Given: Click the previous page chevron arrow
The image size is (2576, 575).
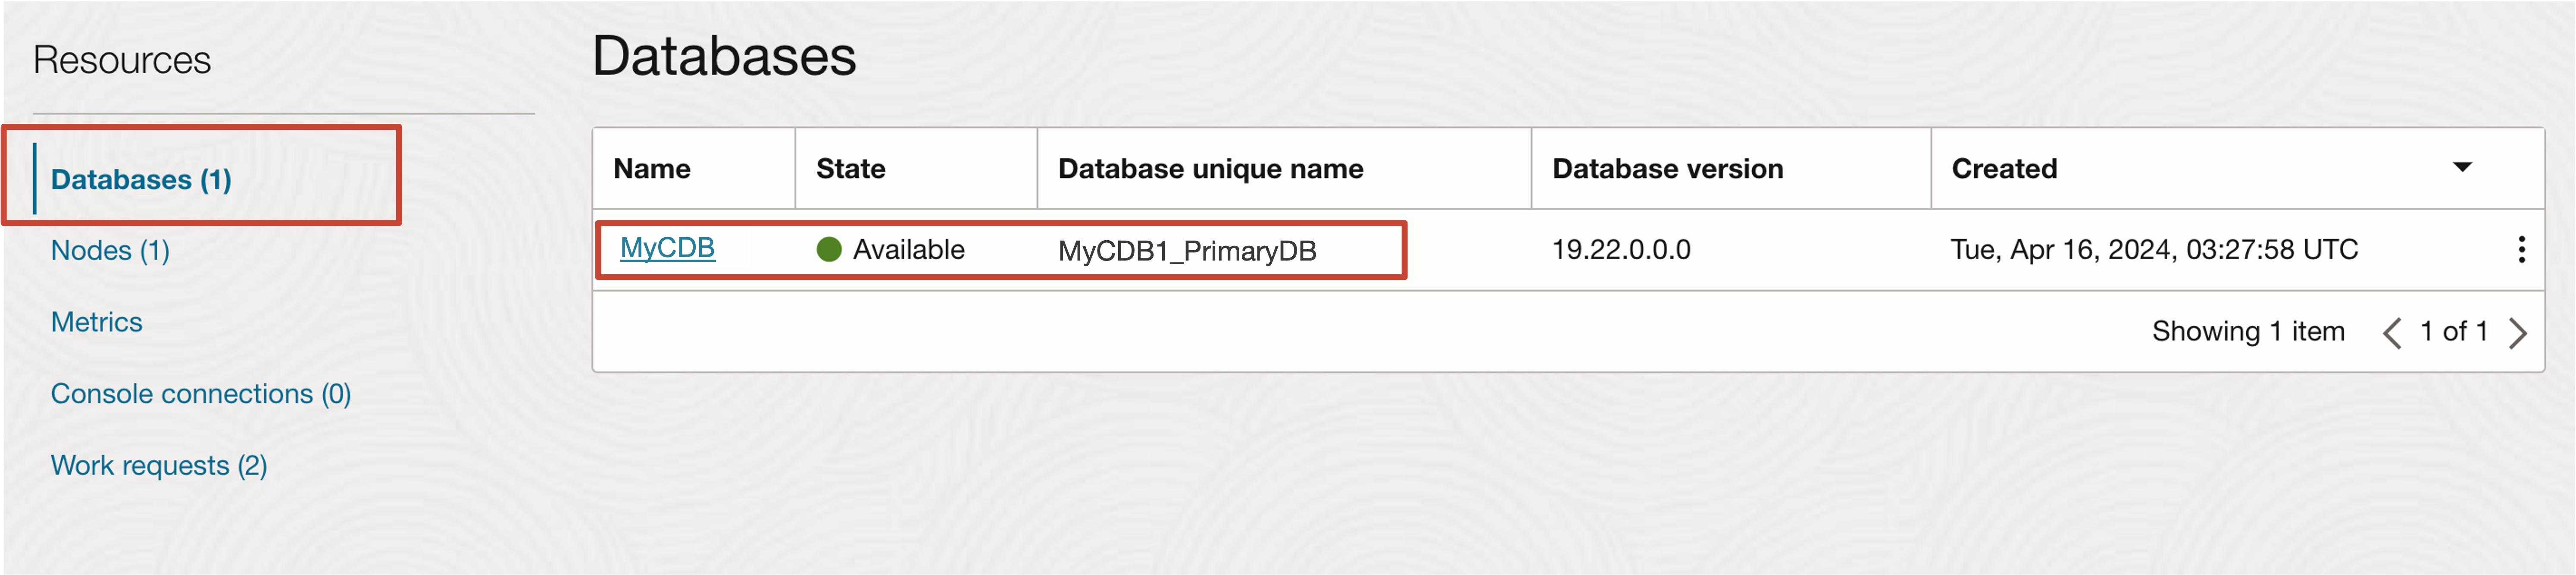Looking at the screenshot, I should [x=2392, y=332].
